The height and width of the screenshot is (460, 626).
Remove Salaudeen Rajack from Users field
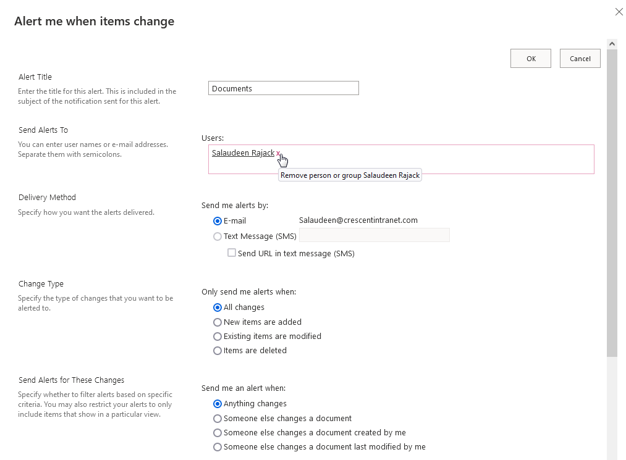point(277,153)
